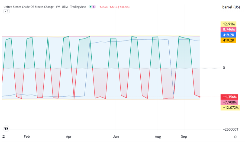Click the 8.746M pink price label
The image size is (245, 142).
(x=228, y=30)
